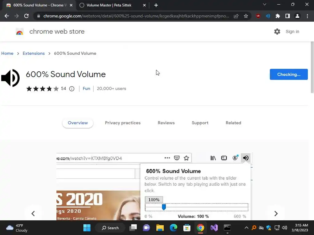
Task: Open the system volume tray icon
Action: point(285,228)
